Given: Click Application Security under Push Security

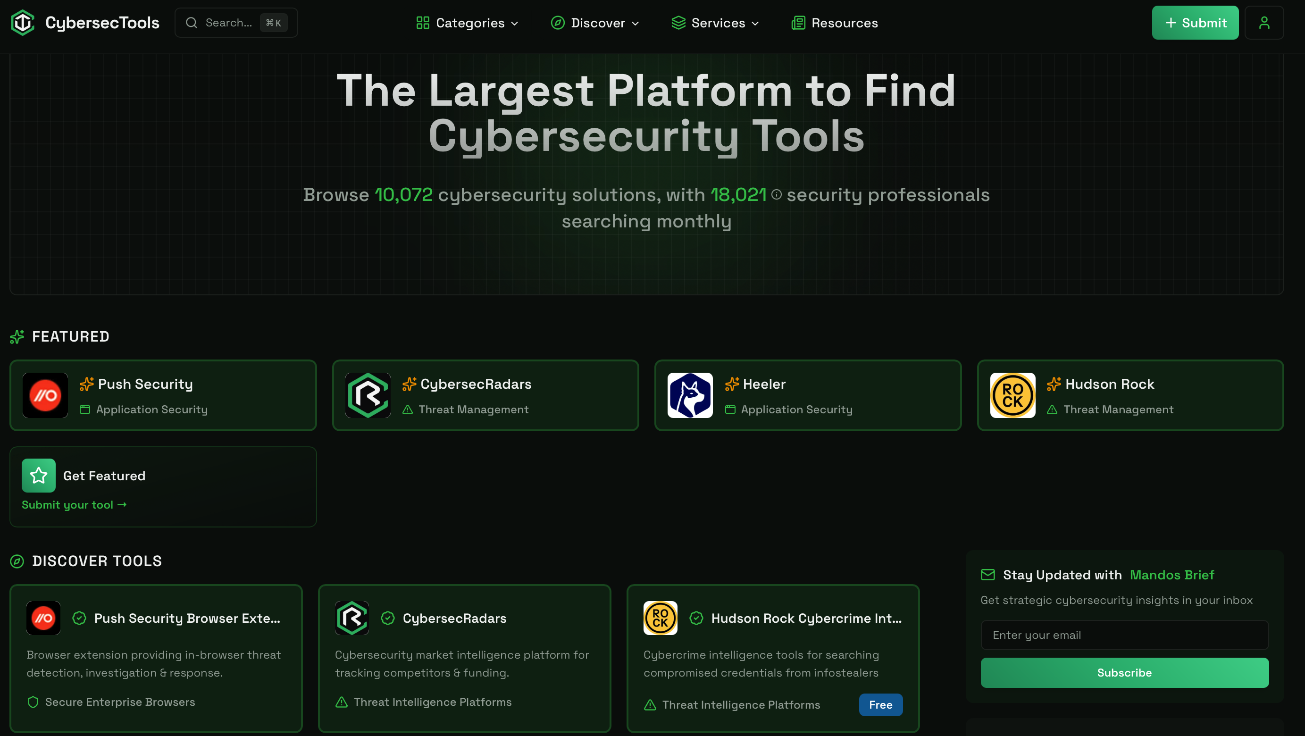Looking at the screenshot, I should [x=152, y=410].
